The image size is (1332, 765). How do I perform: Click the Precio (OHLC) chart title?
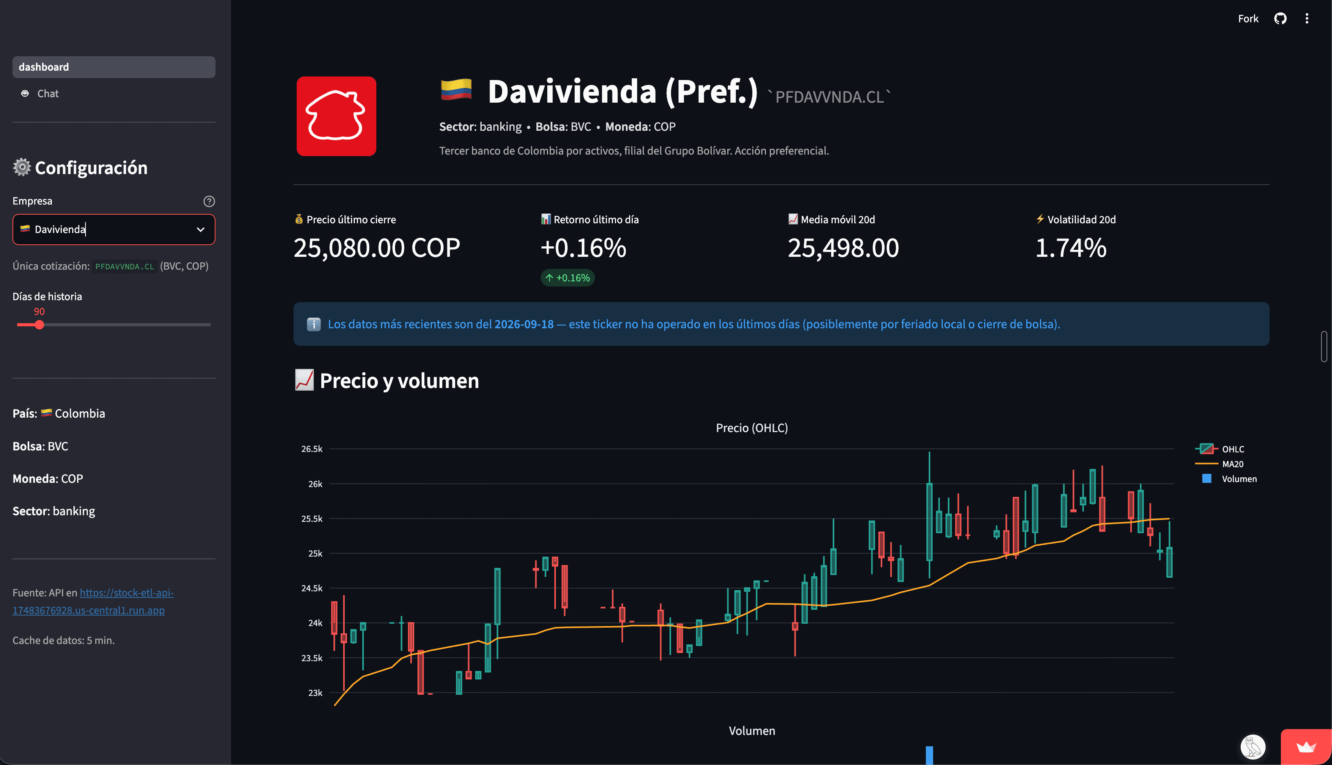(751, 428)
